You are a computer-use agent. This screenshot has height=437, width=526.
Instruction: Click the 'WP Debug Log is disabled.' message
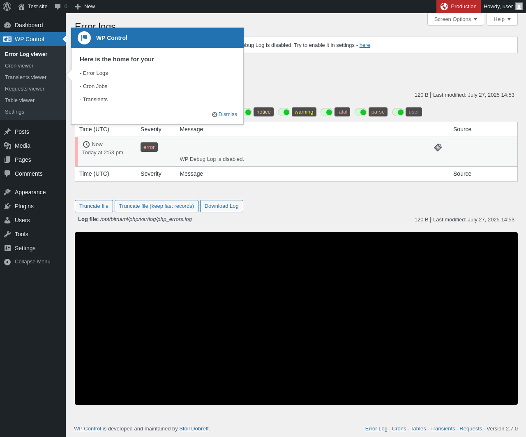click(212, 159)
